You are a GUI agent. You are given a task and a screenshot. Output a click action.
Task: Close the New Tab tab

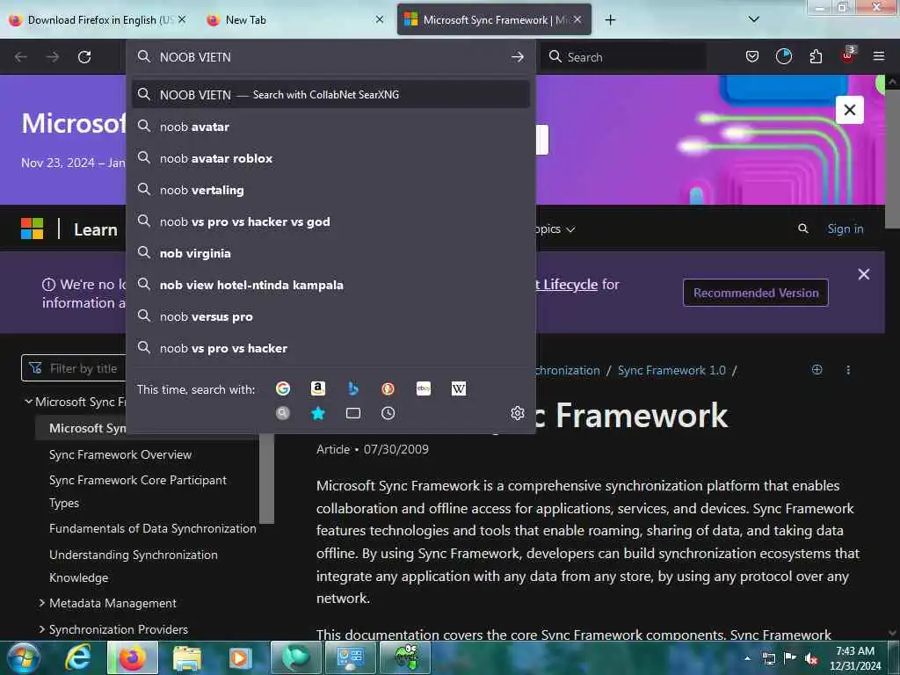380,19
